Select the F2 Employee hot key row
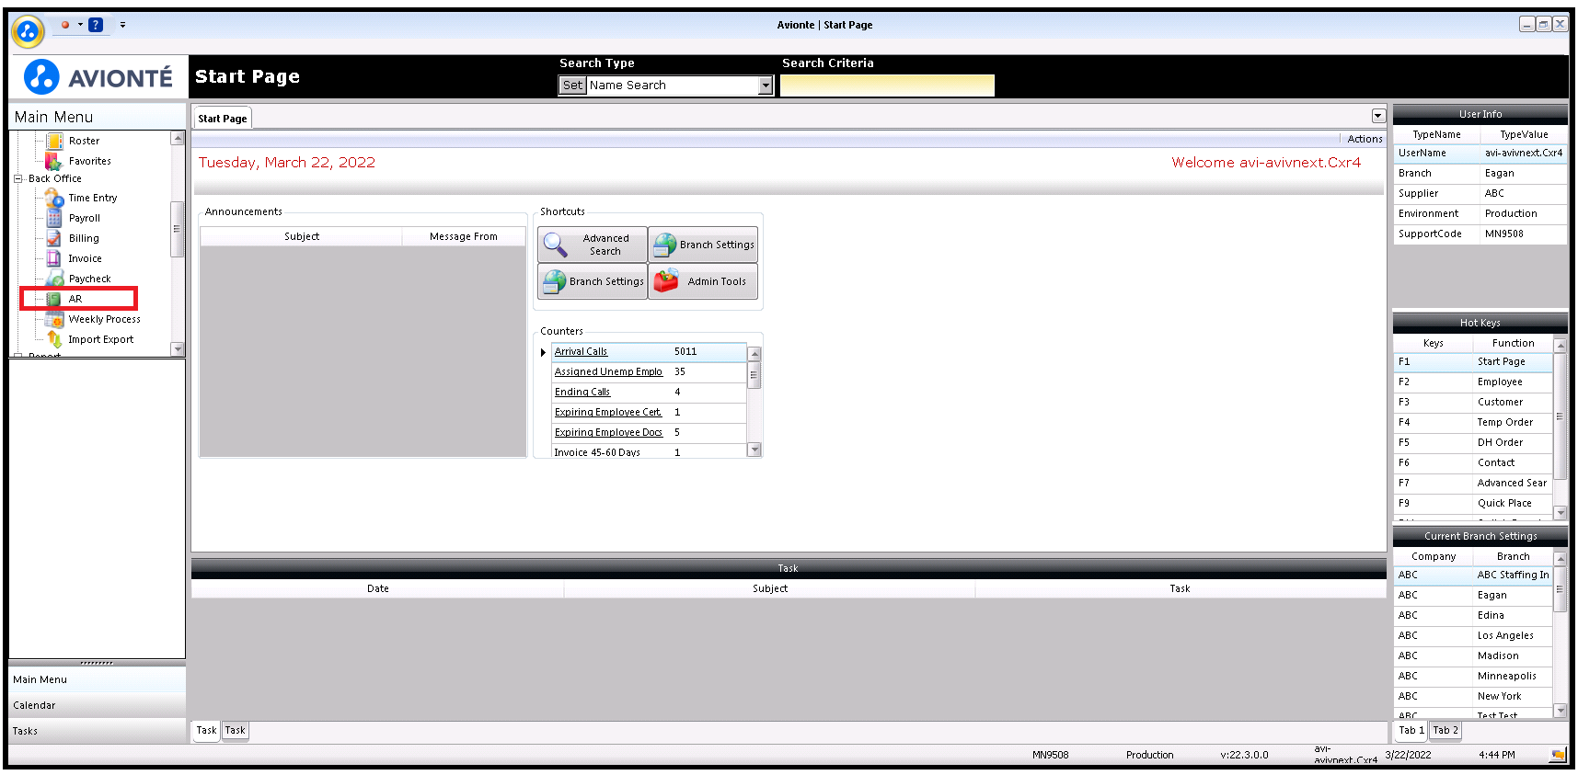This screenshot has height=775, width=1578. coord(1473,382)
